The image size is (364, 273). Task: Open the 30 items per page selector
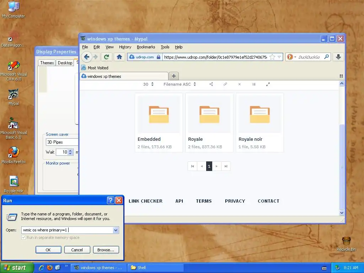(x=148, y=84)
